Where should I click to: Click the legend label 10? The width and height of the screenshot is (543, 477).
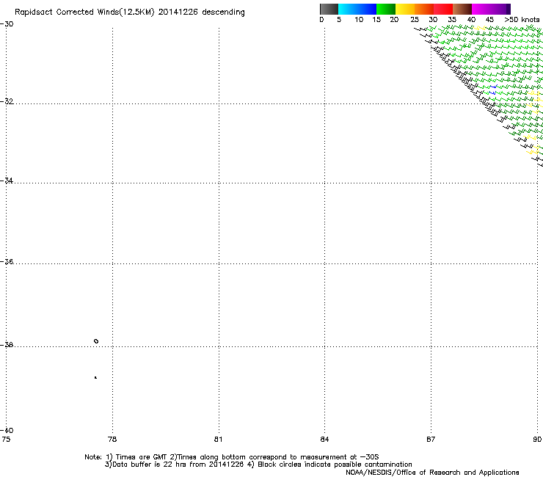[x=359, y=20]
